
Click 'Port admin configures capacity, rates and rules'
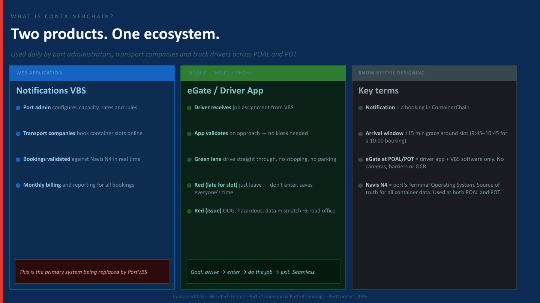point(80,107)
